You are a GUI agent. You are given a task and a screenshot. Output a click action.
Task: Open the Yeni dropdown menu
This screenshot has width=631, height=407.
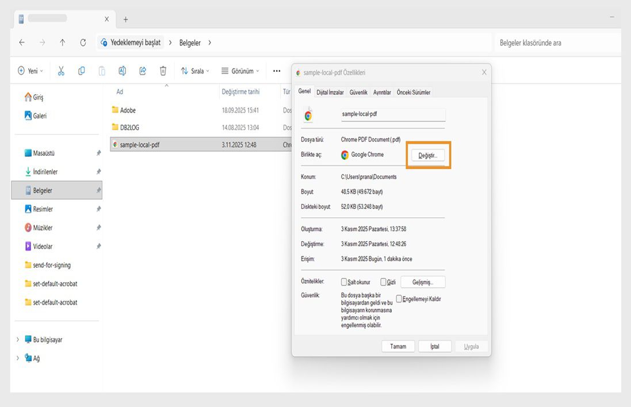pos(30,70)
